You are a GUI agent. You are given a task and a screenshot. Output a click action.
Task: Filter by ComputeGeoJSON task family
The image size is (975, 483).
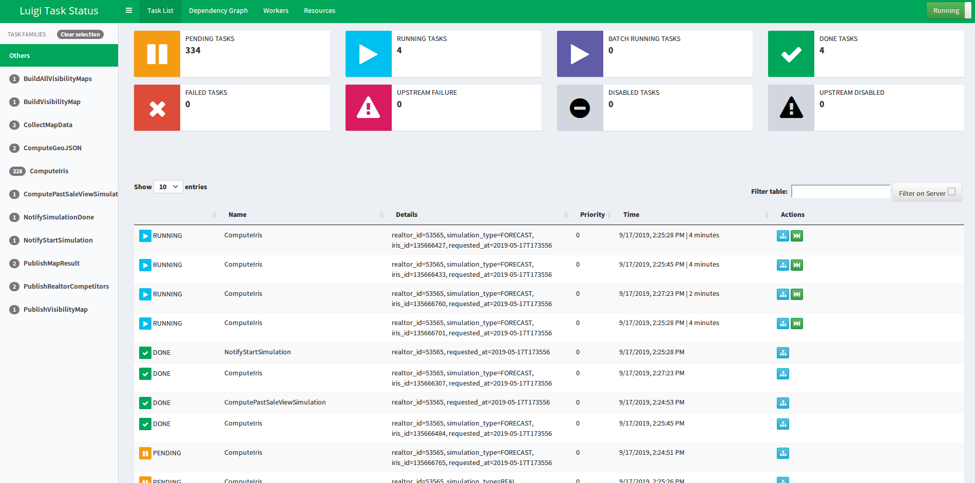click(59, 148)
